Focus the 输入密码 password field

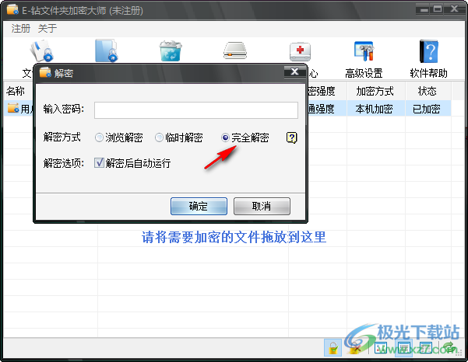click(196, 110)
